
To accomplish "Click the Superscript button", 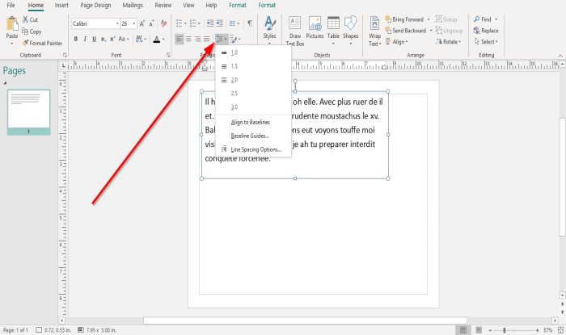I will (112, 39).
